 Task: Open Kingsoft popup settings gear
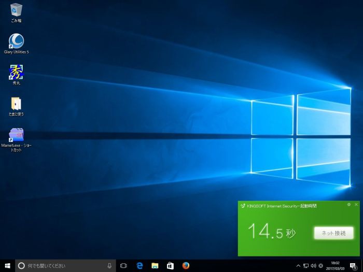point(349,205)
